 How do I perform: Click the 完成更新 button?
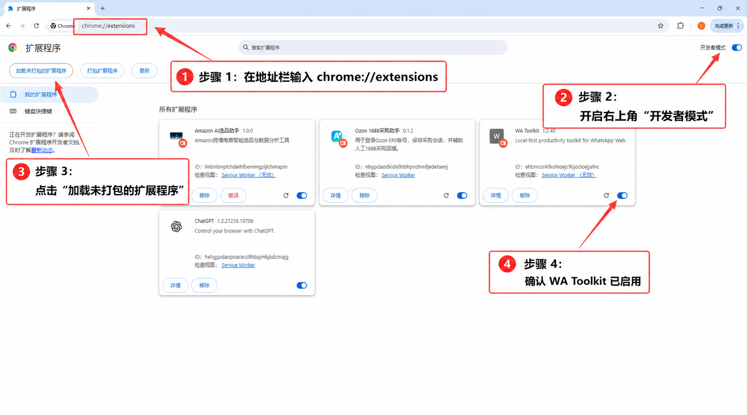point(727,26)
